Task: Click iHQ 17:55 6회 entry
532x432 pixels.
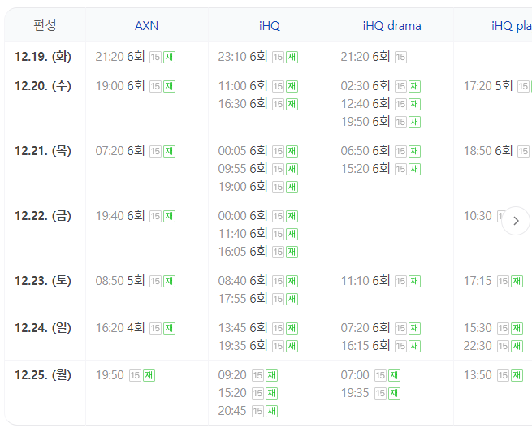Action: tap(258, 299)
